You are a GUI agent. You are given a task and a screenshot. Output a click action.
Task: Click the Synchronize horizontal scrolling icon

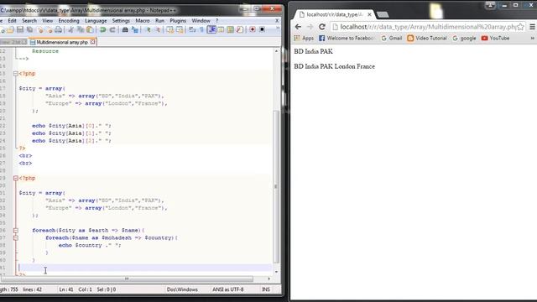180,30
